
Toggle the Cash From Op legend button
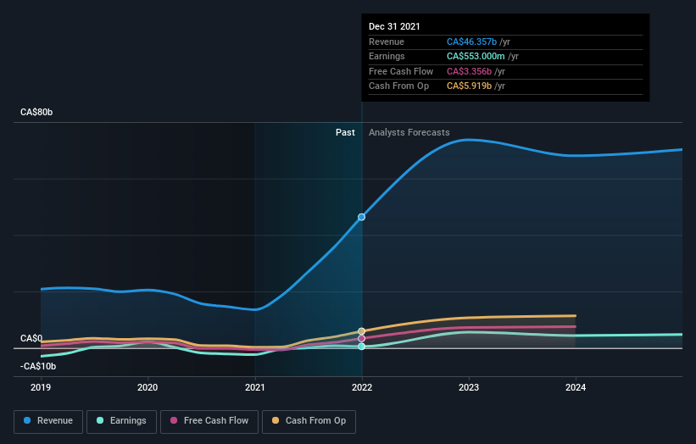[x=309, y=421]
